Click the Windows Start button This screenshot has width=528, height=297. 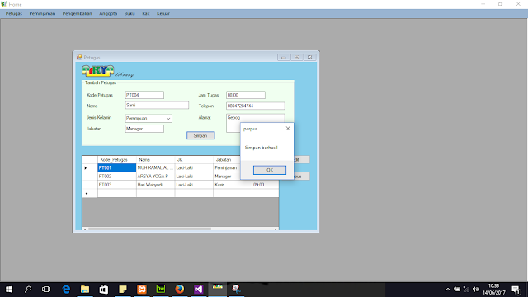9,290
